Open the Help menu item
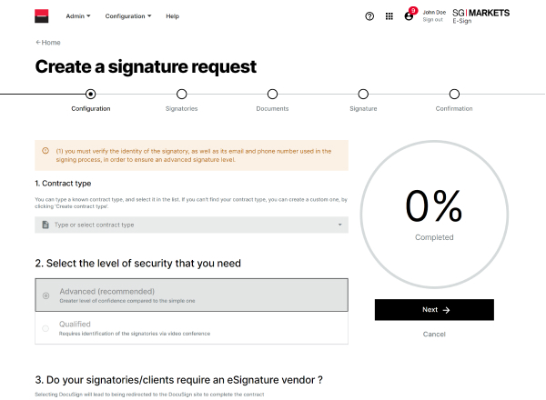546x400 pixels. [173, 16]
